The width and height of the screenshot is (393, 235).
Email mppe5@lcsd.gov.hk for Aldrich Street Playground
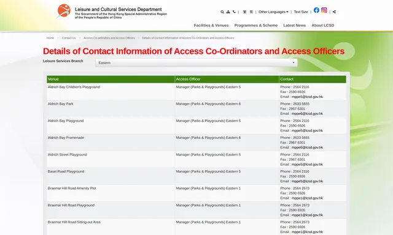(307, 165)
